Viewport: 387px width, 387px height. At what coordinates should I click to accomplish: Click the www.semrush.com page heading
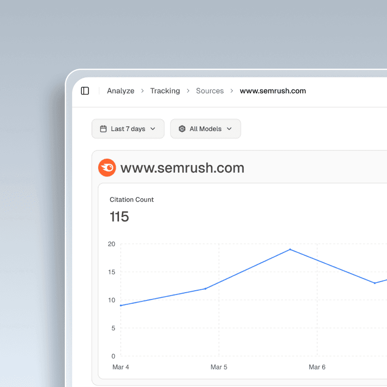pyautogui.click(x=182, y=168)
